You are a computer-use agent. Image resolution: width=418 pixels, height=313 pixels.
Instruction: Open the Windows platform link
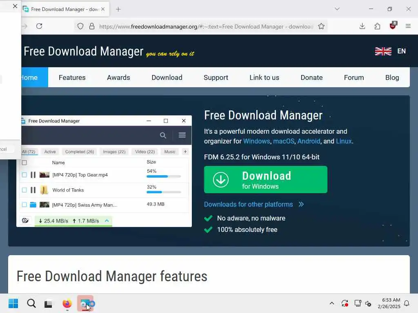click(256, 141)
